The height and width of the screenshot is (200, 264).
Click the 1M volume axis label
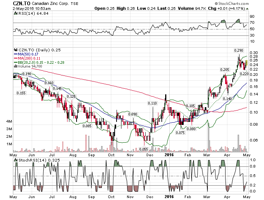9,144
